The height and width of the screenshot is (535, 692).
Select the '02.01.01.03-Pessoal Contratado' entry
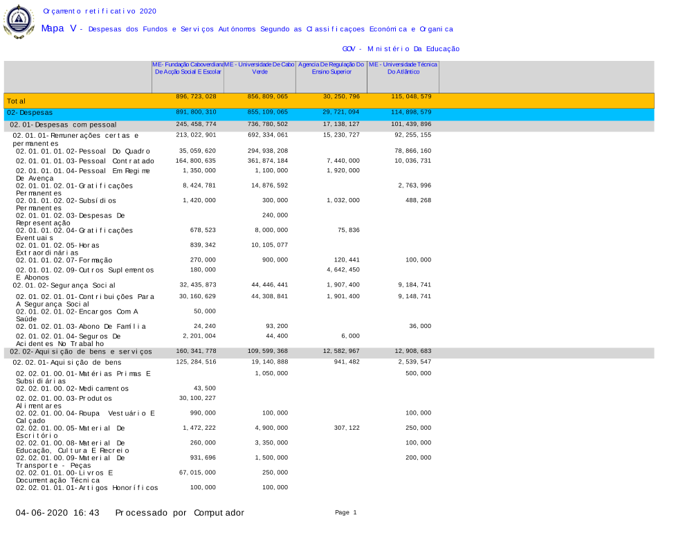[x=85, y=161]
